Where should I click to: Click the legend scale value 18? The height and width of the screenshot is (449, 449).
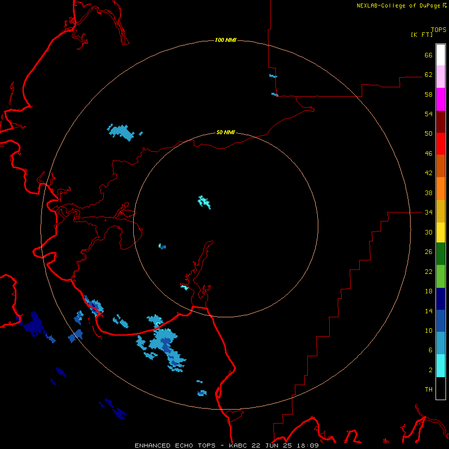tap(429, 291)
